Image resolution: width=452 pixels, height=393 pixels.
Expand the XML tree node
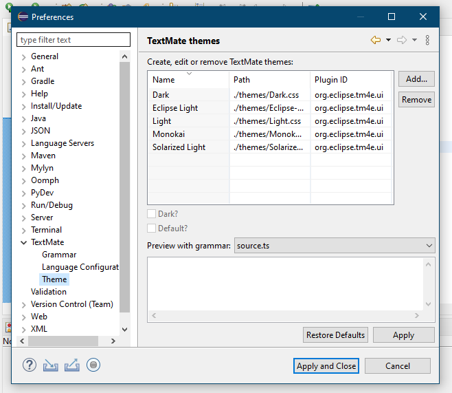24,330
